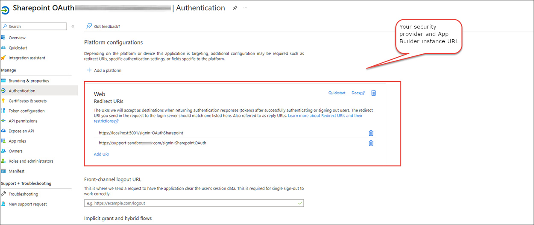Delete the localhost:5001 redirect URI
The height and width of the screenshot is (225, 534).
click(371, 133)
